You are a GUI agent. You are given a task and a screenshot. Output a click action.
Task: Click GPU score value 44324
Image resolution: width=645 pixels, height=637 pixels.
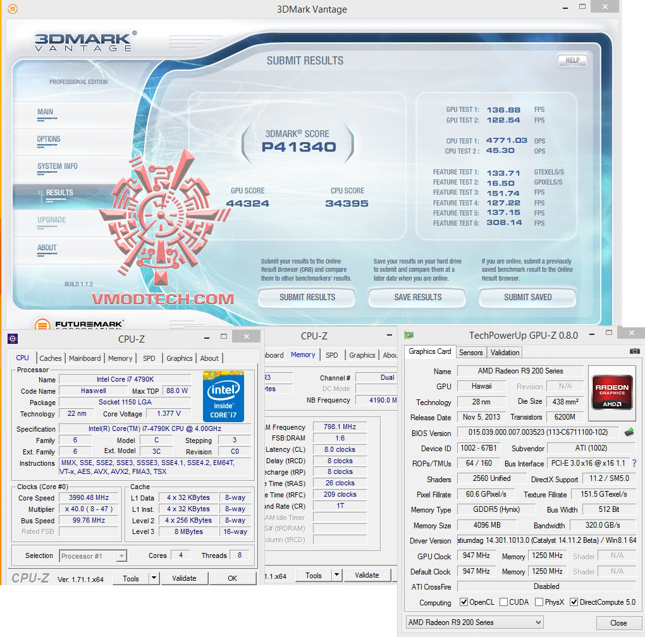pos(248,203)
